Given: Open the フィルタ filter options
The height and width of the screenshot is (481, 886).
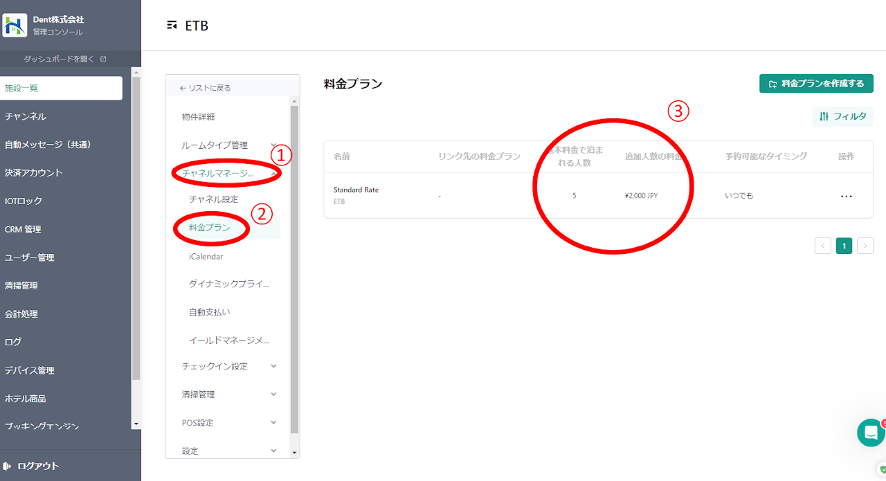Looking at the screenshot, I should point(842,116).
